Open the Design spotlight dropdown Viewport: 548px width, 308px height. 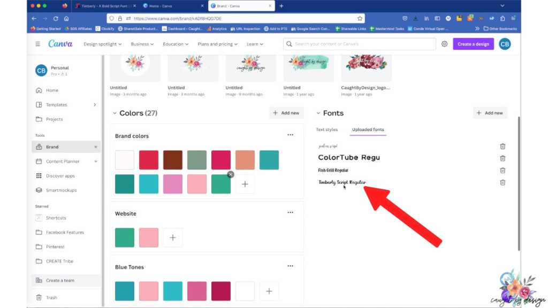102,44
